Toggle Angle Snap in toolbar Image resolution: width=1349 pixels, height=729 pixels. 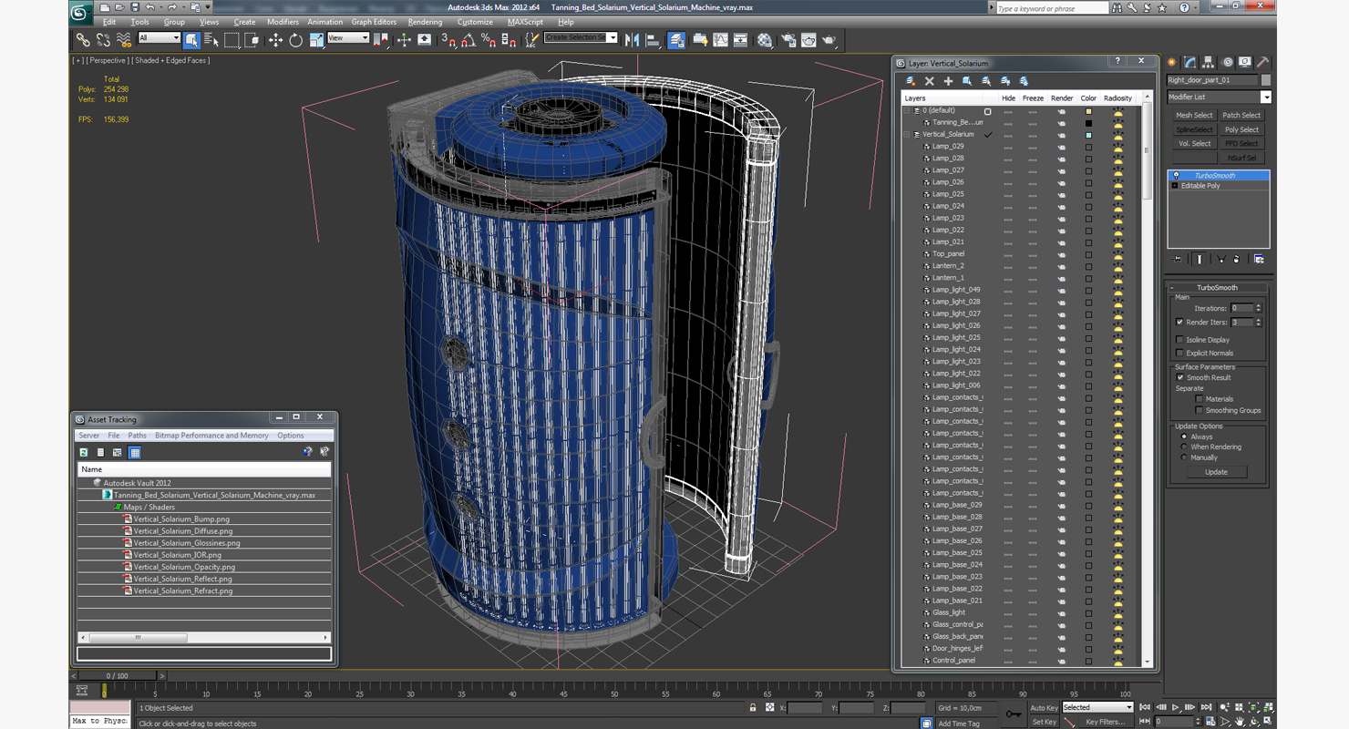(468, 40)
